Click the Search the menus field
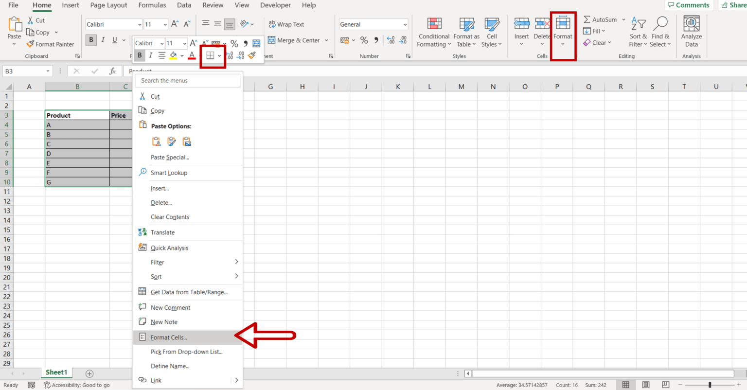The image size is (747, 390). 187,80
